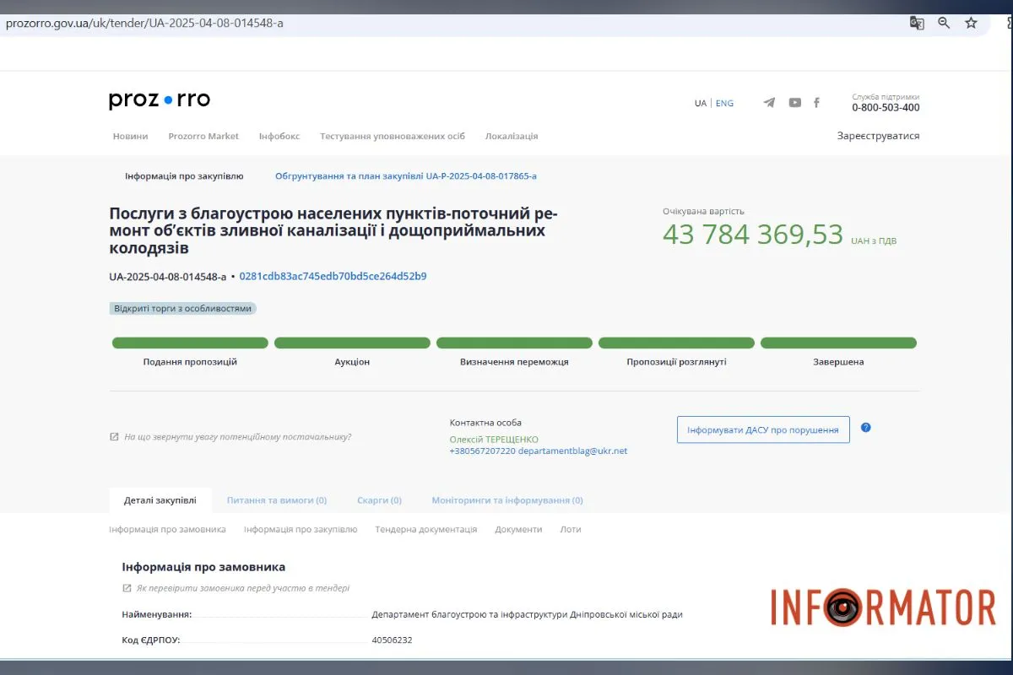Click the ЄДРПОУ code 40506232
Viewport: 1013px width, 675px height.
(x=392, y=640)
